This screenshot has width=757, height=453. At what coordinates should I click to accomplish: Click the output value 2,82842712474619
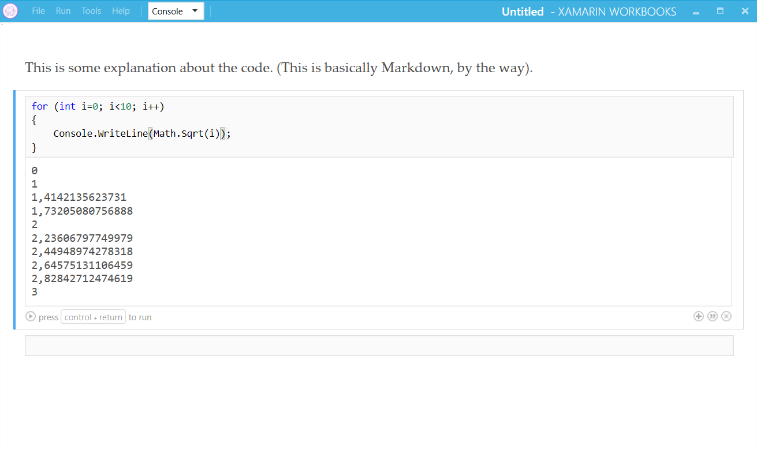(x=82, y=279)
